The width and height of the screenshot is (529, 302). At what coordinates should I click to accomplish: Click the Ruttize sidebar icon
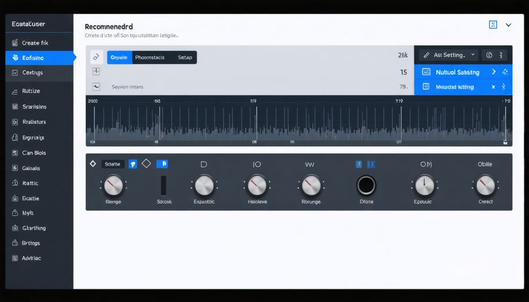click(15, 91)
